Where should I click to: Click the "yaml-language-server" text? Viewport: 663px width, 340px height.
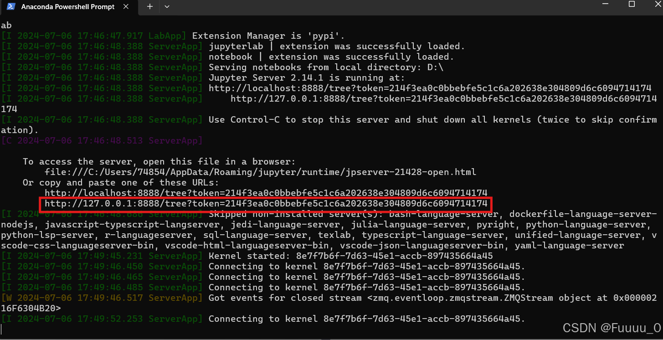tap(569, 246)
